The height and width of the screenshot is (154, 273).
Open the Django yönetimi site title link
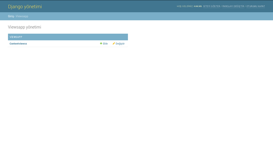tap(25, 7)
